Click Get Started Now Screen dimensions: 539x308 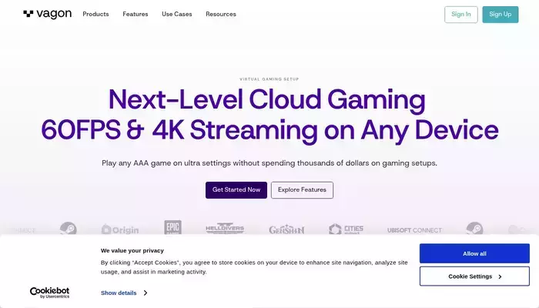(236, 190)
